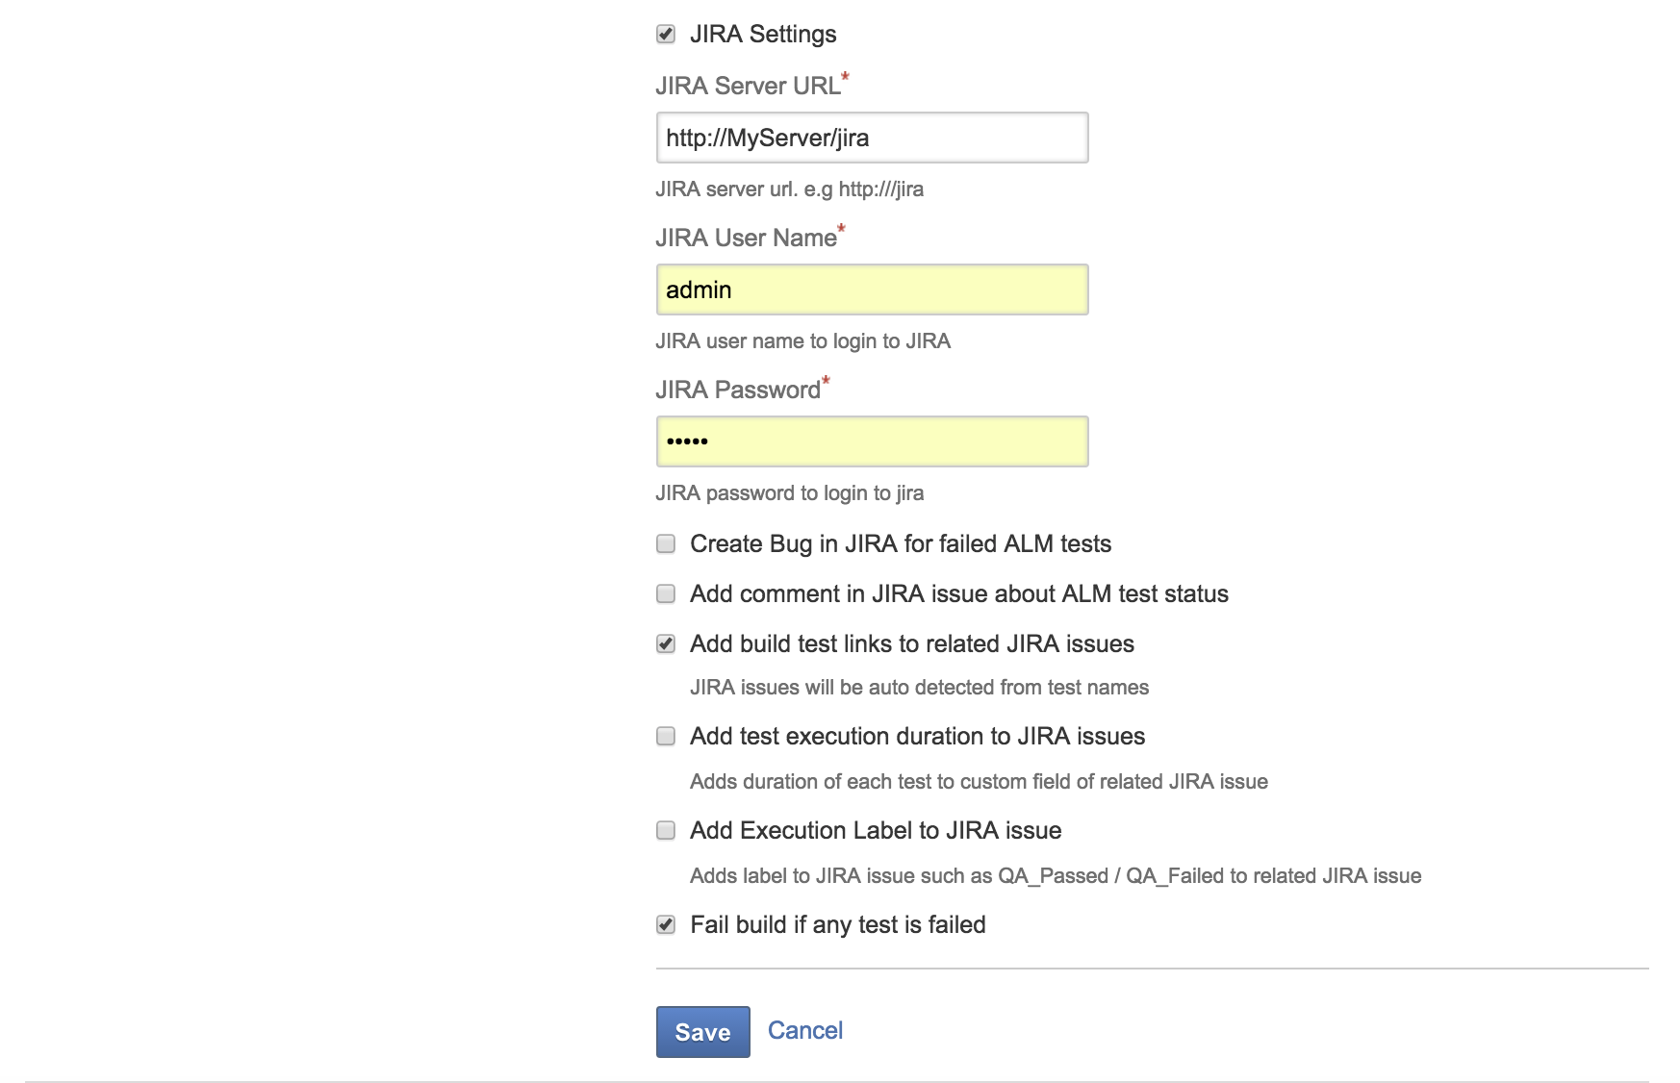Image resolution: width=1680 pixels, height=1083 pixels.
Task: Click the JIRA Server URL input field
Action: point(872,138)
